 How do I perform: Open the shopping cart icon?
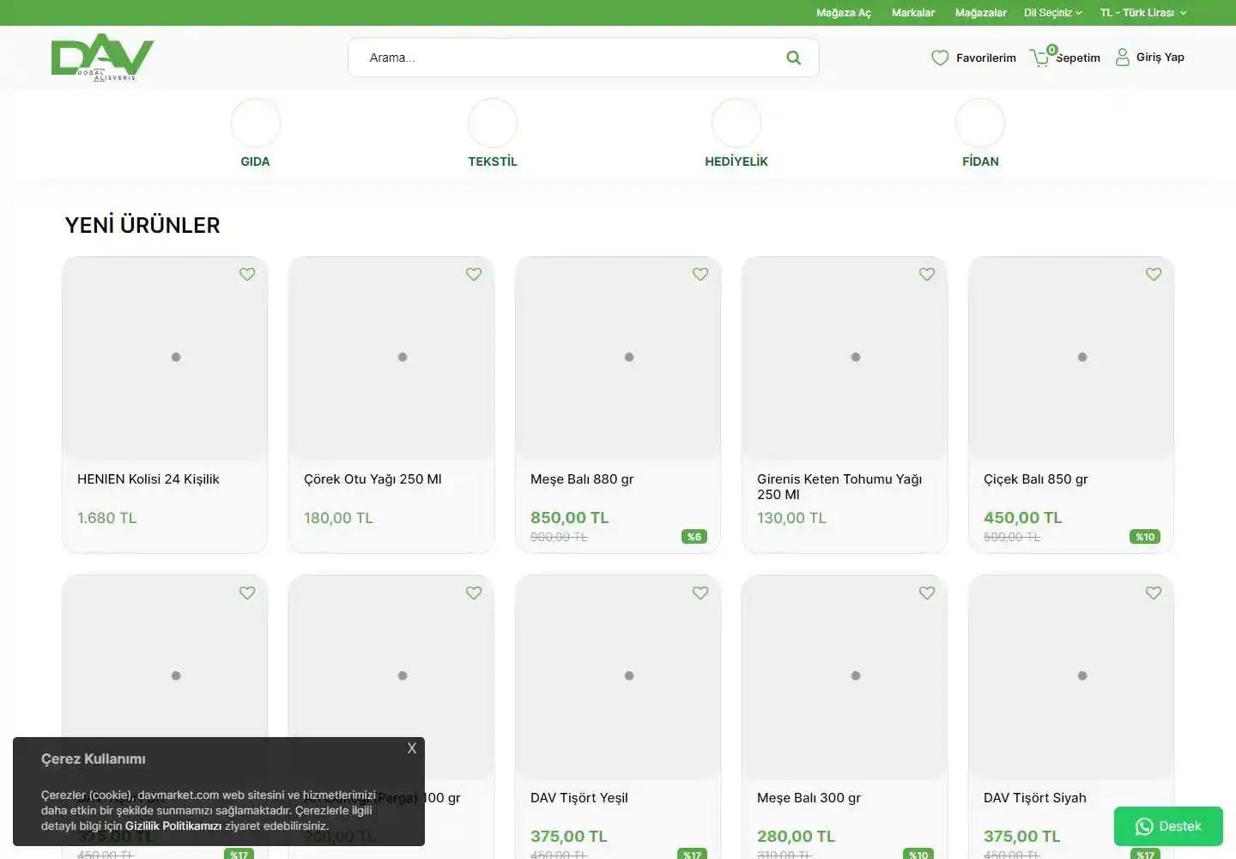(x=1040, y=58)
